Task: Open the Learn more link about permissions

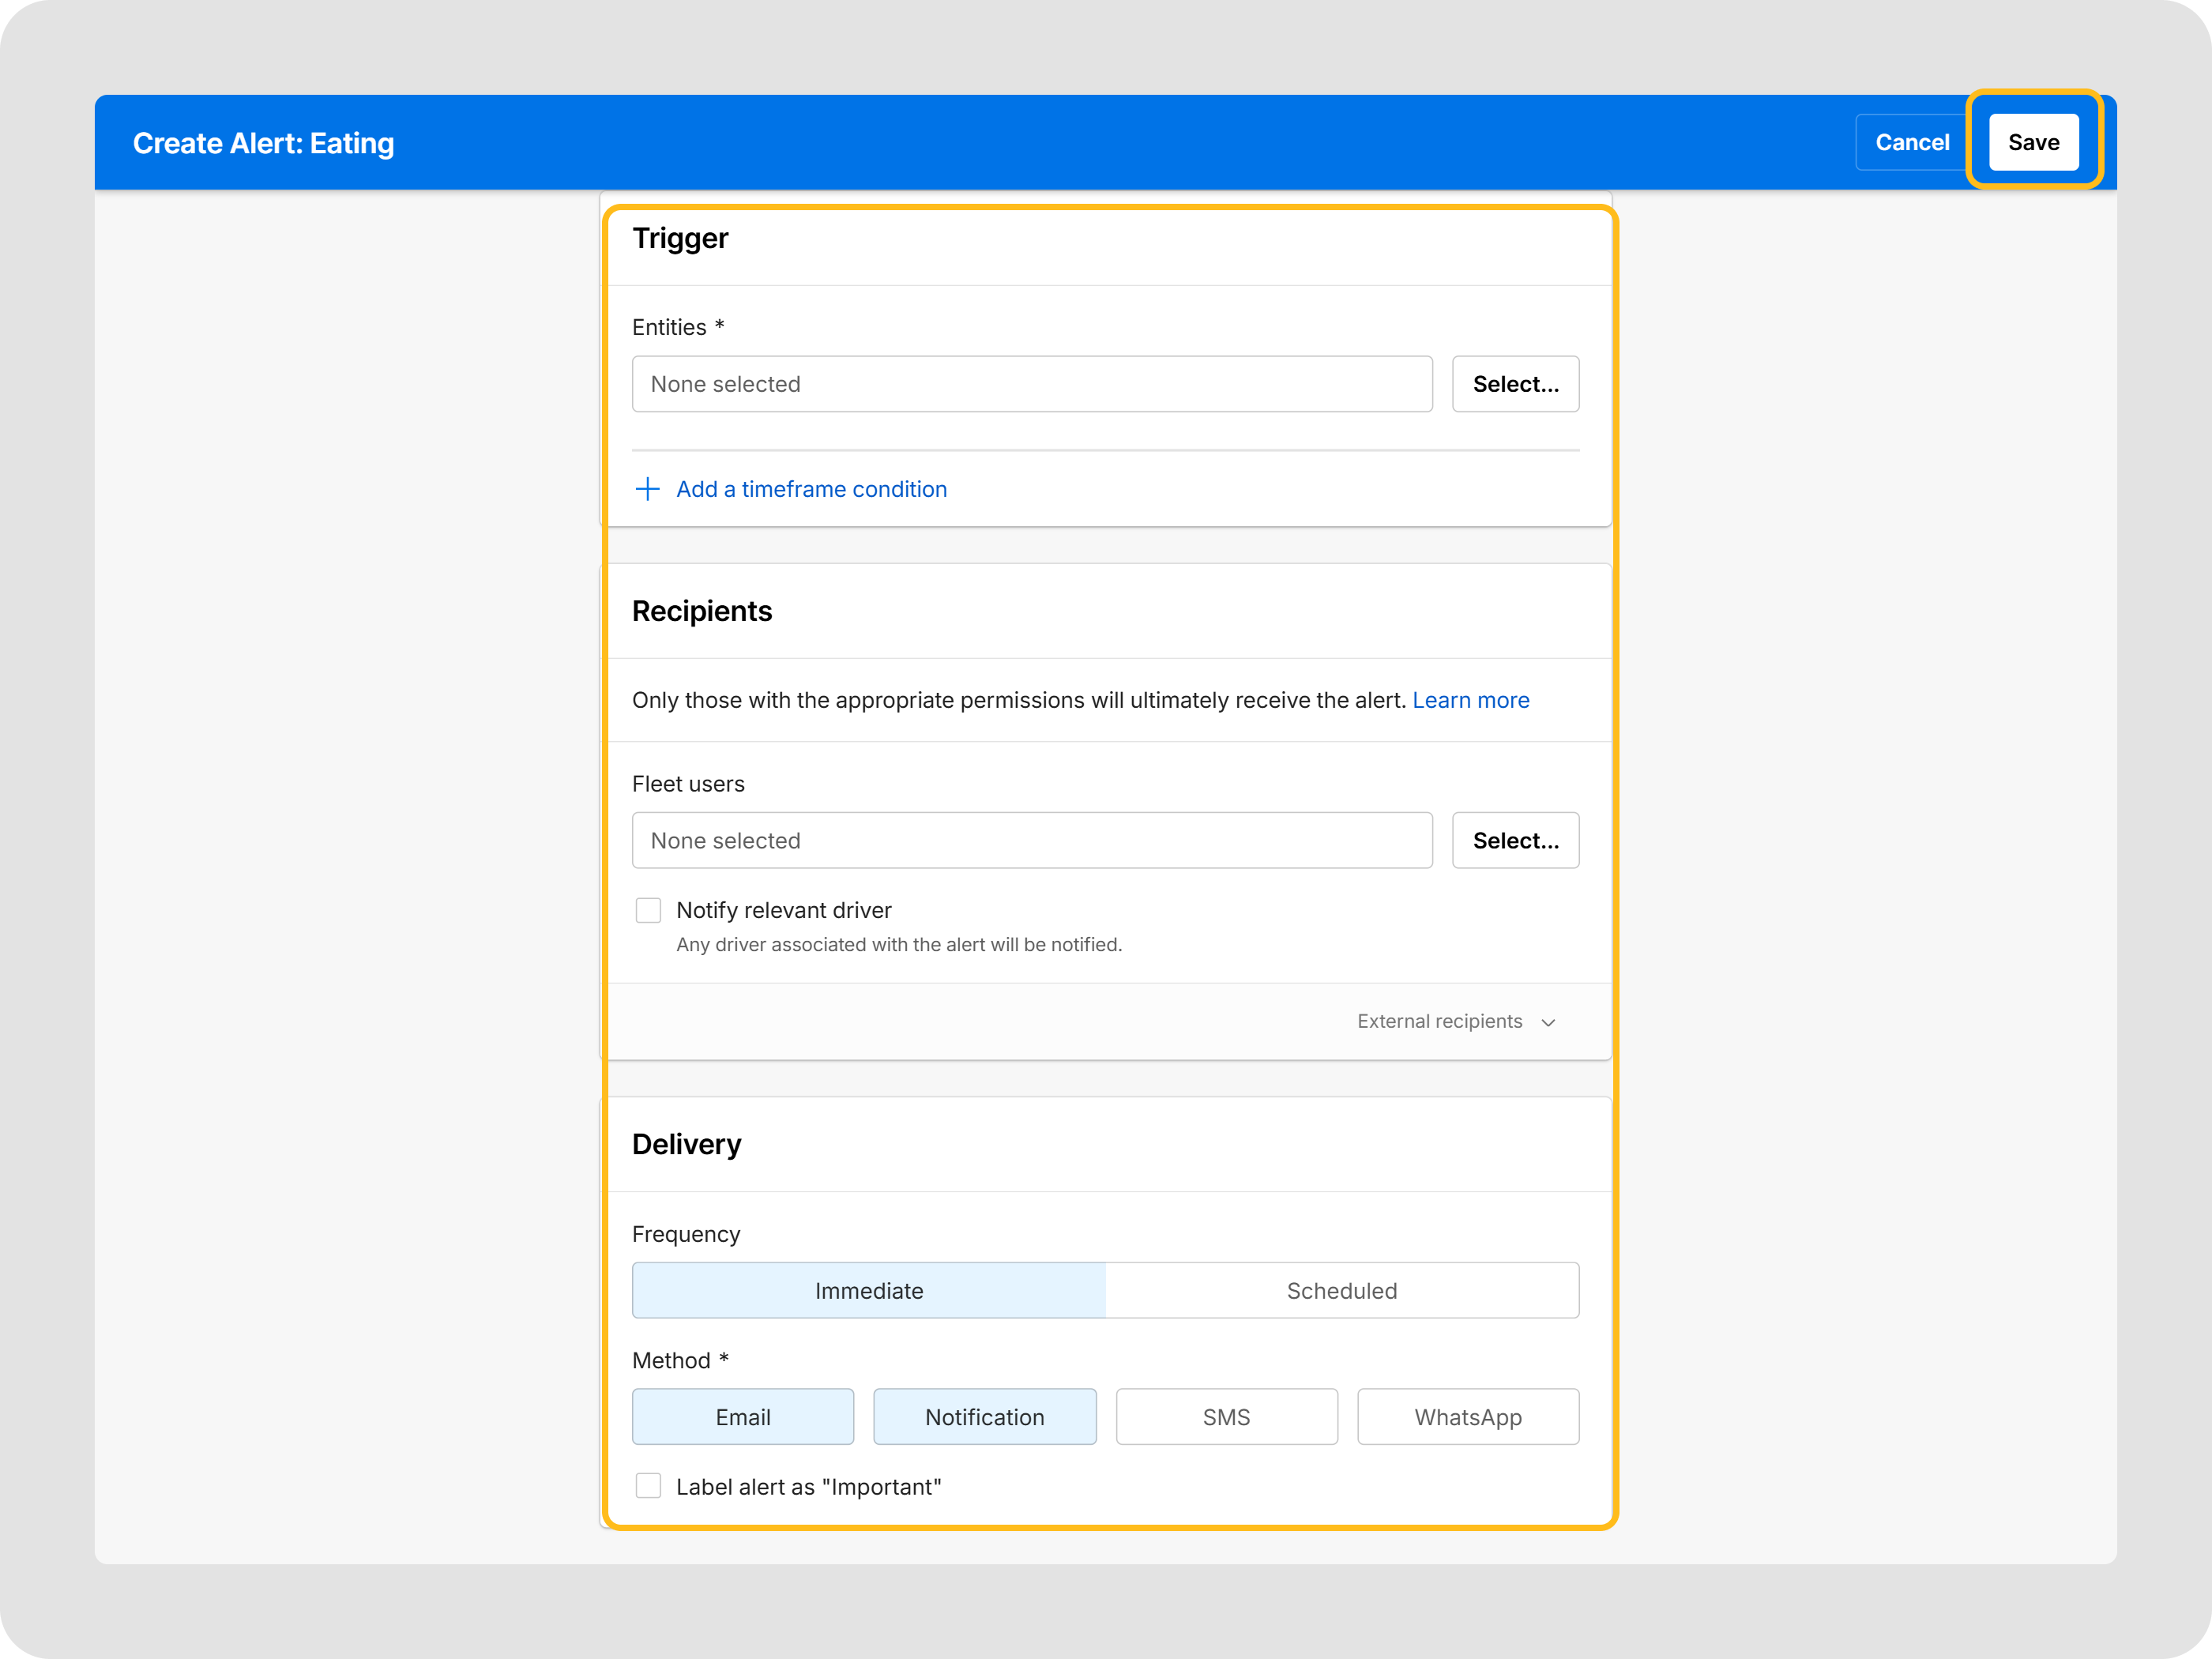Action: point(1471,700)
